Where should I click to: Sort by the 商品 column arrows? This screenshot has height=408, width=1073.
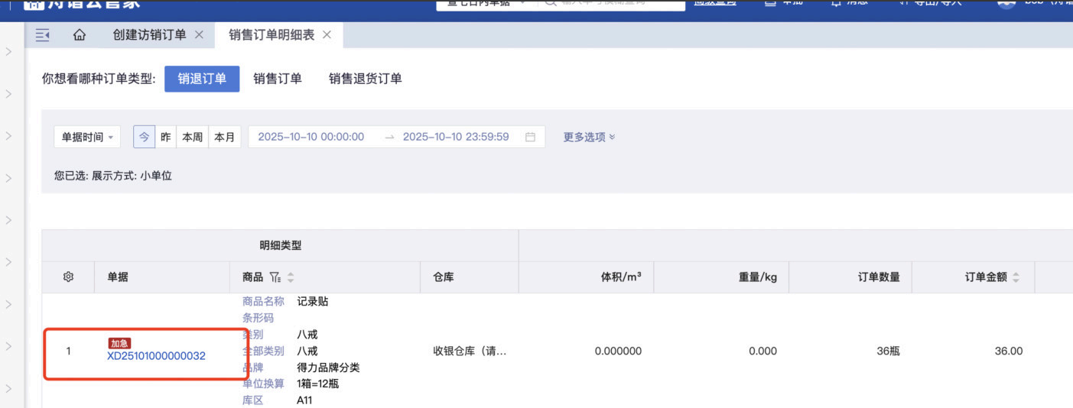pos(291,277)
